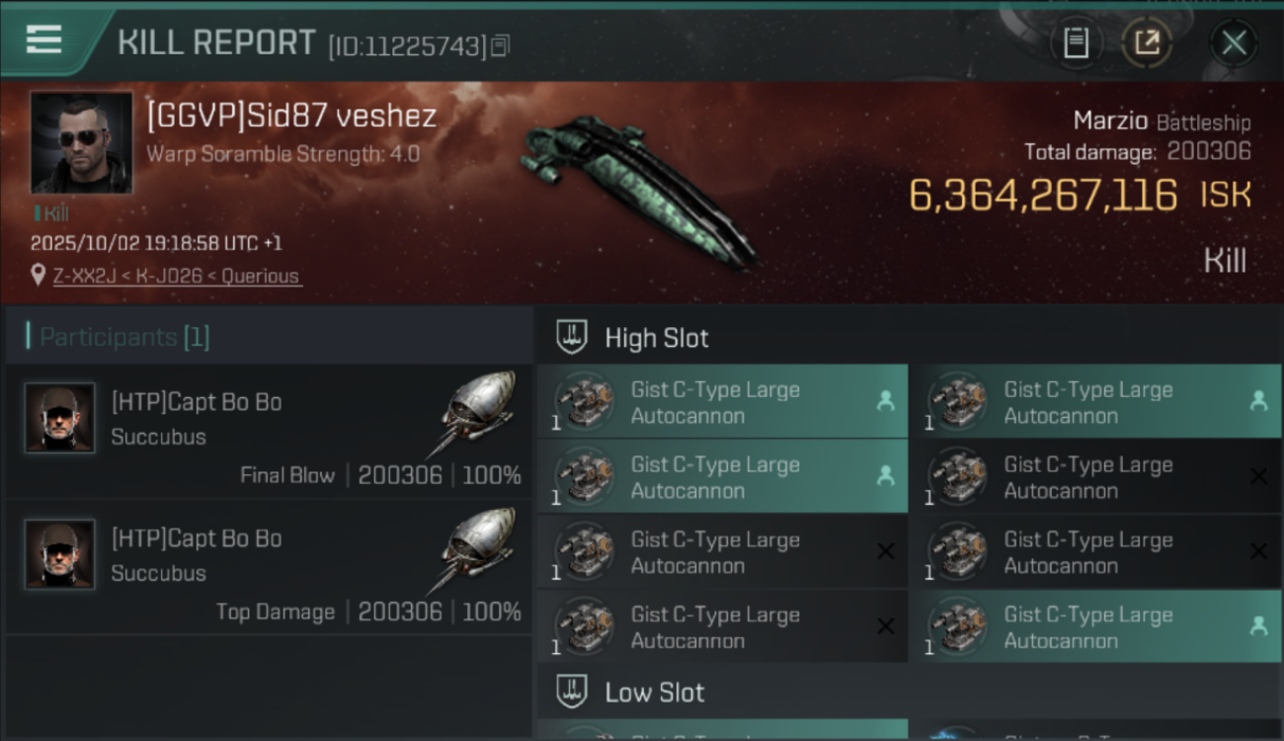Screen dimensions: 1284x741
Task: Tap the location pin icon beside Z-XX2J
Action: coord(38,277)
